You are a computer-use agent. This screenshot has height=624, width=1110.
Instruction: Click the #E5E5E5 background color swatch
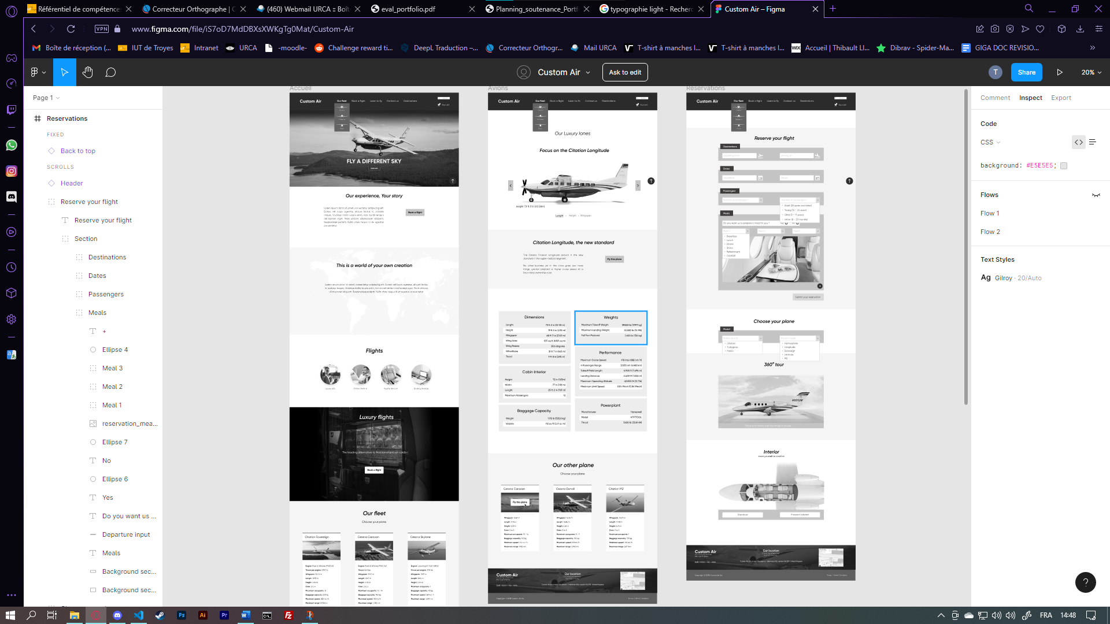[1064, 166]
